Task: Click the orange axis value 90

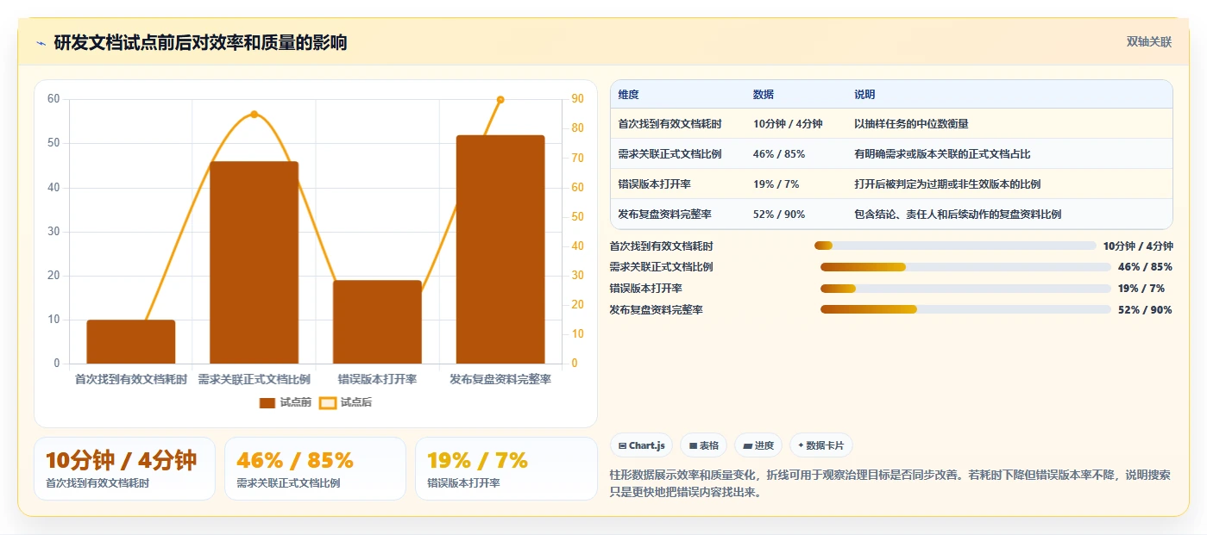Action: (577, 99)
